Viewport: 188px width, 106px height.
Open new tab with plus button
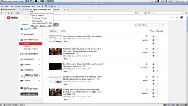click(x=68, y=9)
